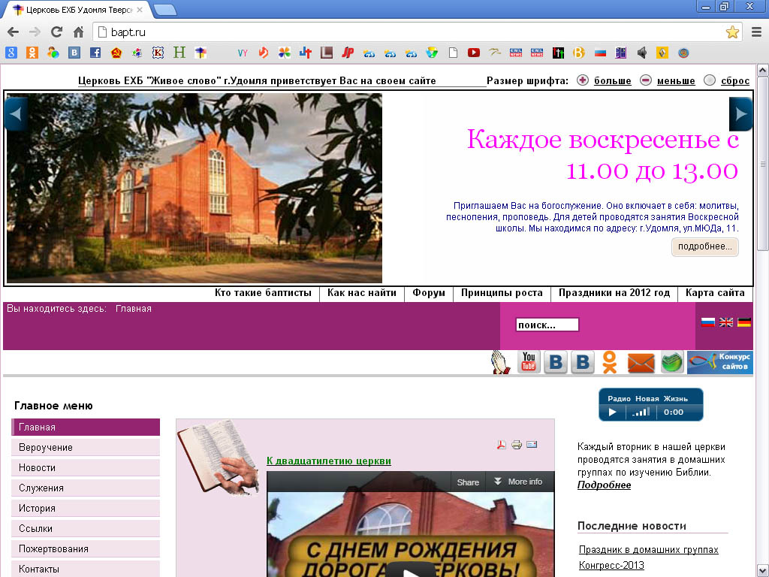Screen dimensions: 769x577
Task: Click the 'поиск...' search field
Action: [x=547, y=325]
